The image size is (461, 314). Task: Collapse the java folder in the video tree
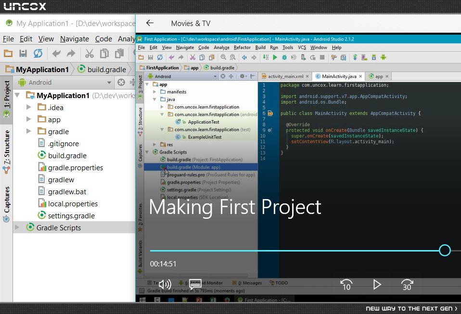point(154,99)
